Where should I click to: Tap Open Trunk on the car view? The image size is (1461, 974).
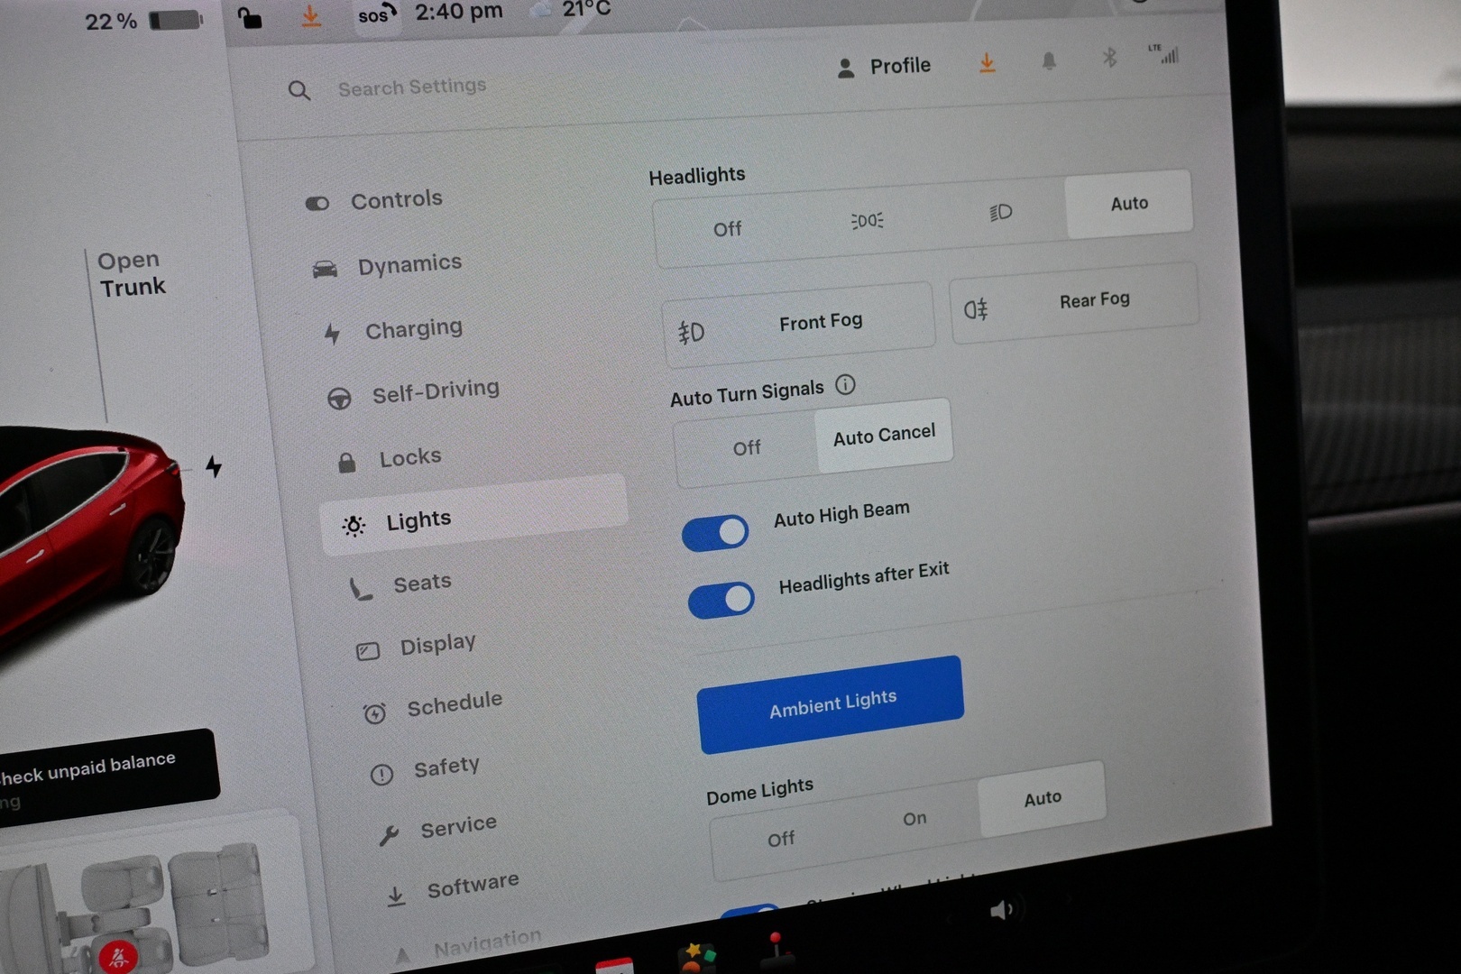(x=132, y=273)
